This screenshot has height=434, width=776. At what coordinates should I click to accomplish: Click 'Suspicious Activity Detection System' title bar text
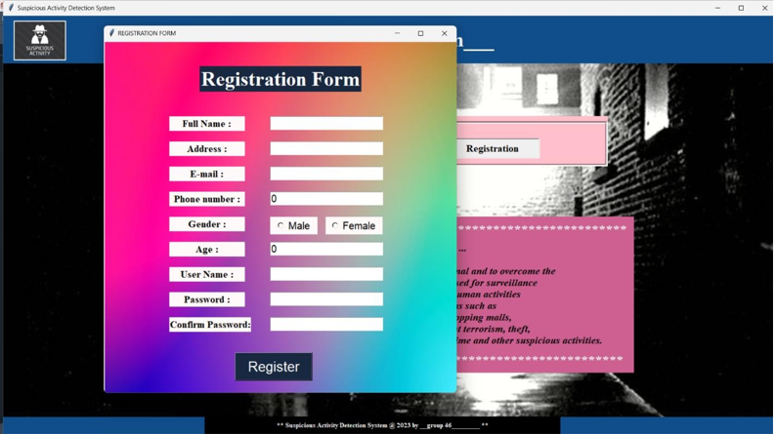coord(65,8)
